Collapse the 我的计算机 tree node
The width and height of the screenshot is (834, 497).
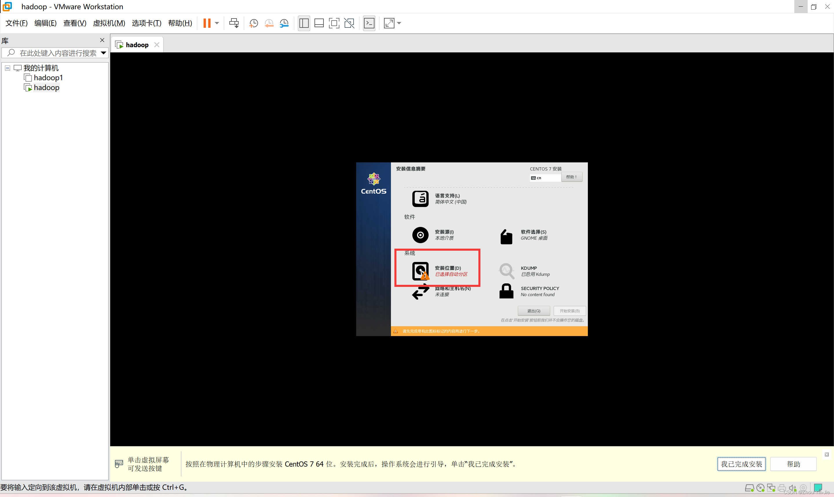(7, 68)
